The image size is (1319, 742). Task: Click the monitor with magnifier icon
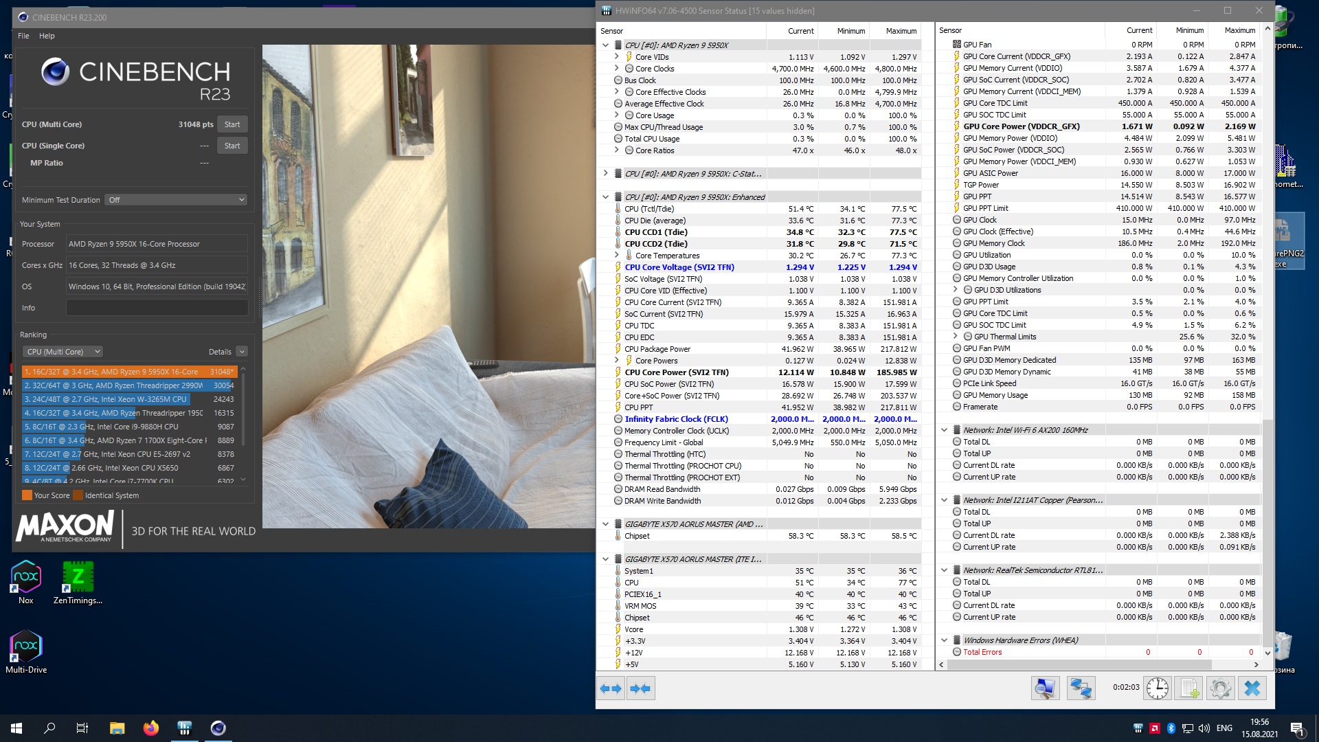coord(1045,688)
